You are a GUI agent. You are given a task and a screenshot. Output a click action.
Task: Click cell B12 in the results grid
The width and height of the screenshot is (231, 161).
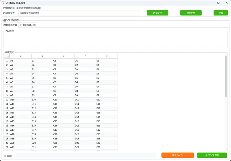click(x=42, y=108)
